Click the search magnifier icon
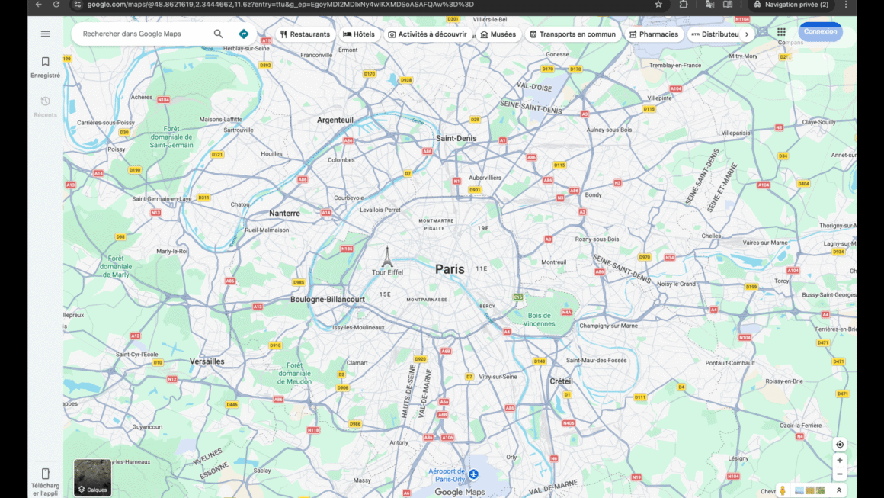Viewport: 884px width, 498px height. tap(219, 34)
